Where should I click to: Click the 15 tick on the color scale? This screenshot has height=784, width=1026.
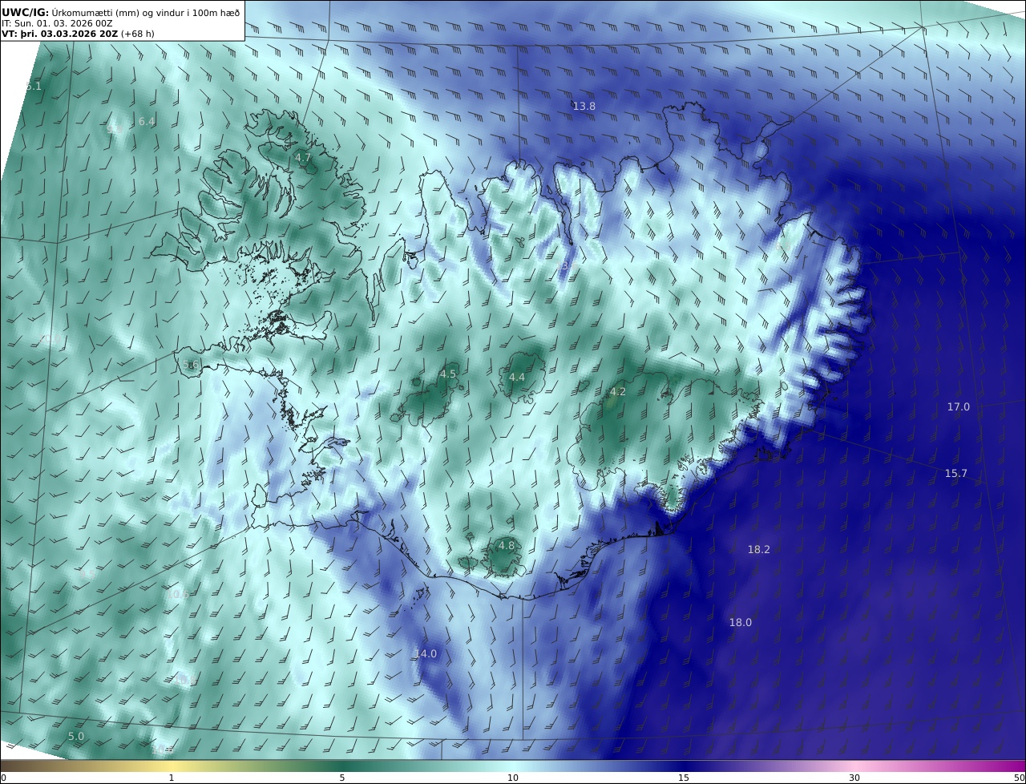click(x=684, y=778)
